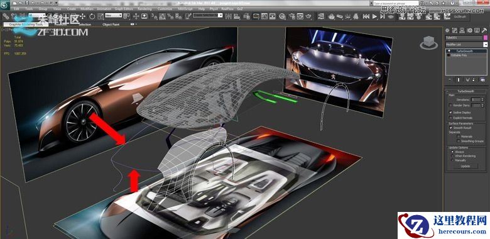Toggle Percent Snap in main toolbar
Image resolution: width=490 pixels, height=239 pixels.
coord(170,16)
